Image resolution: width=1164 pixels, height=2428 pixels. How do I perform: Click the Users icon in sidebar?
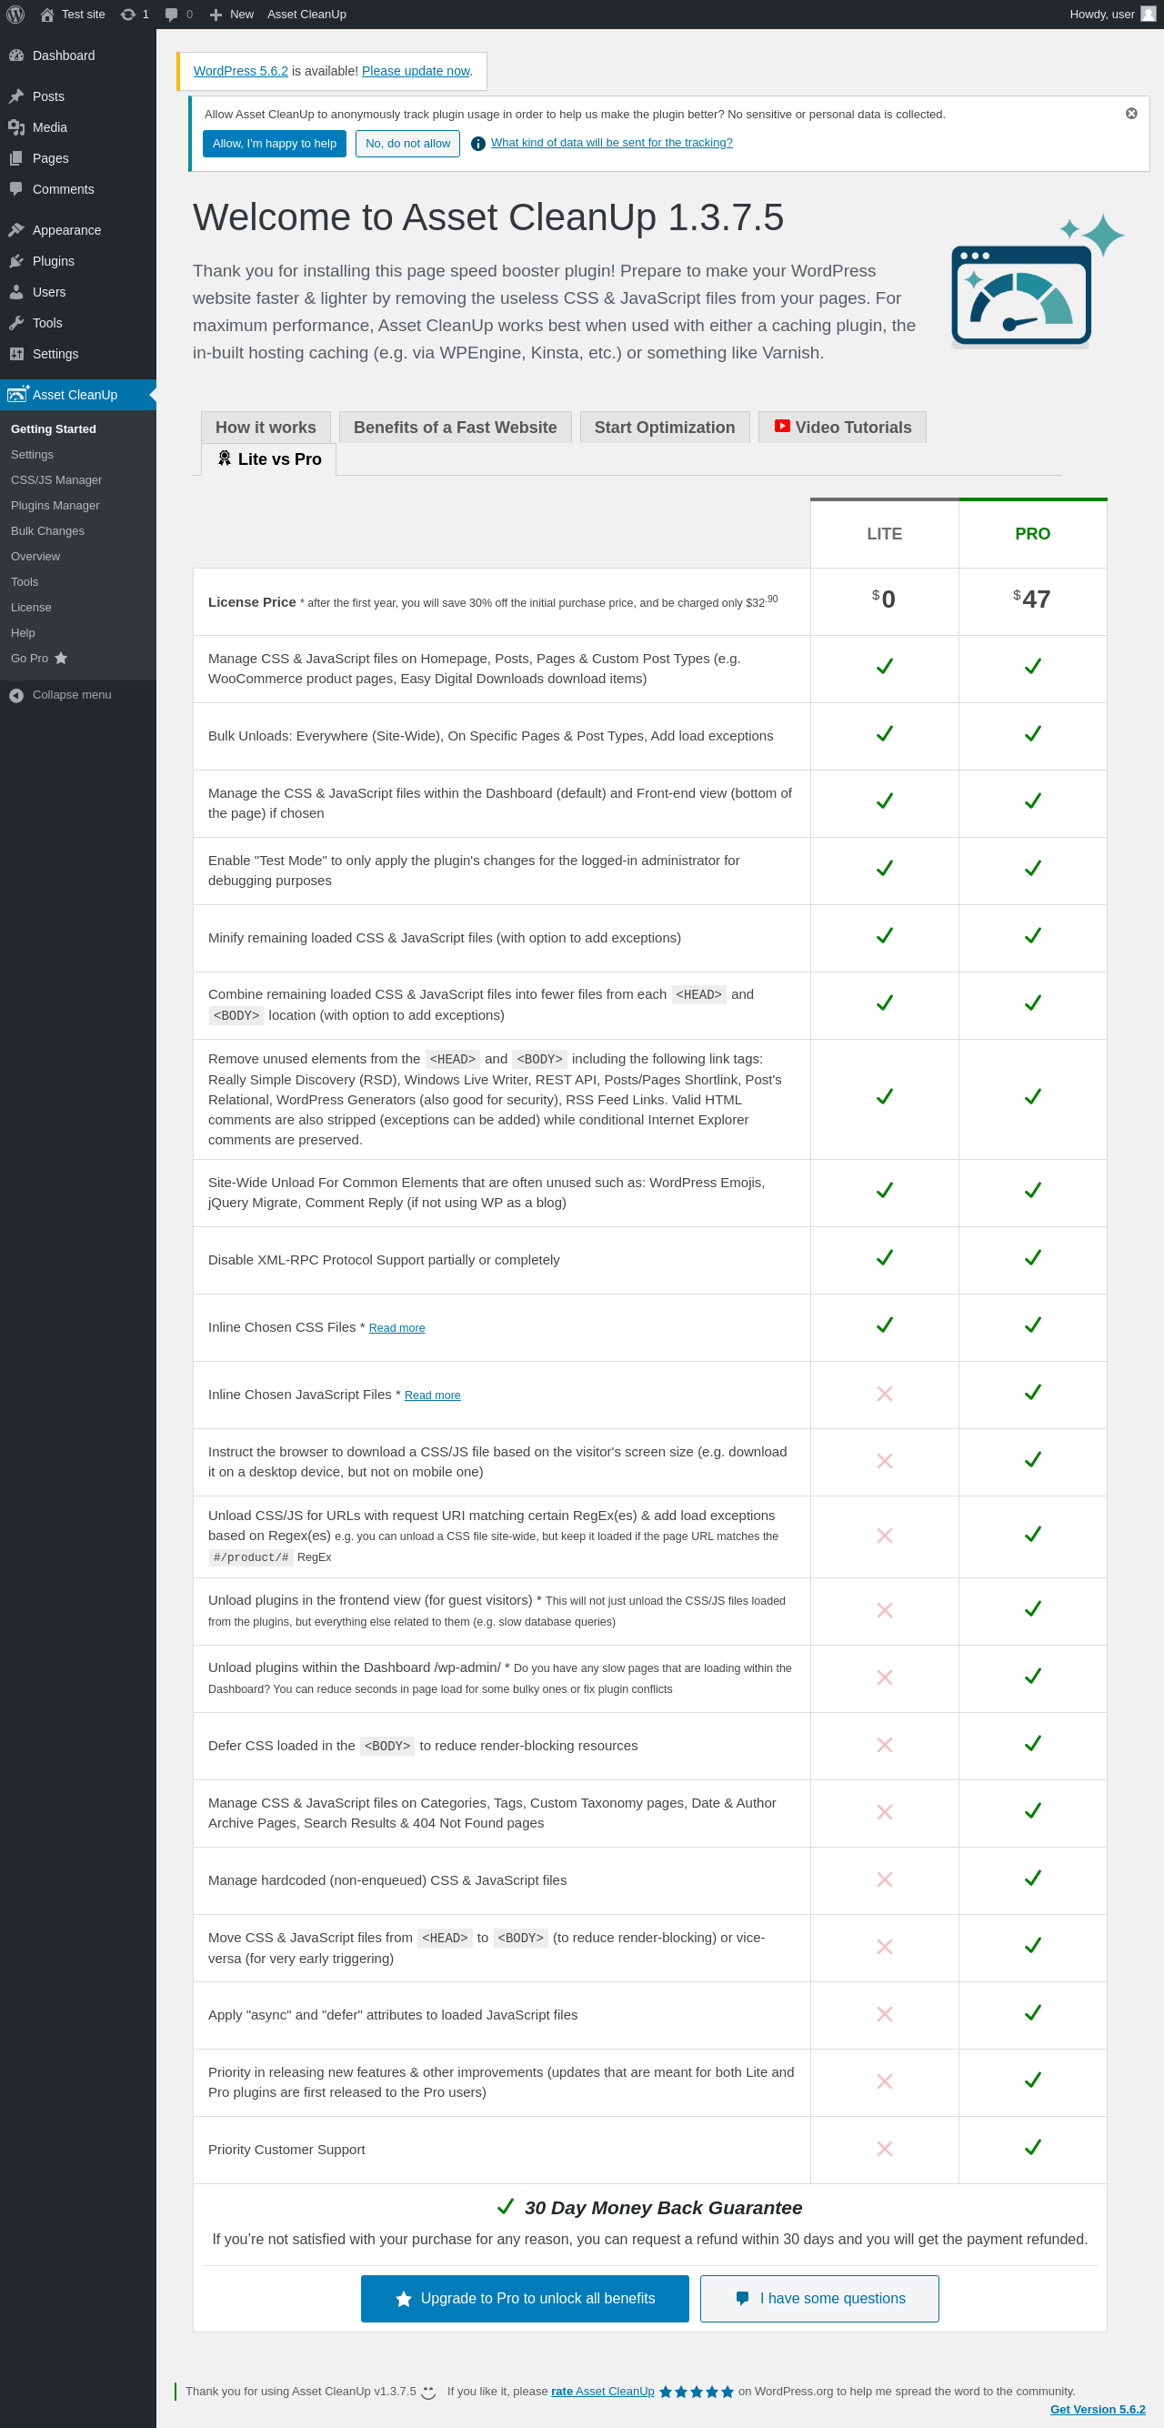pyautogui.click(x=16, y=292)
